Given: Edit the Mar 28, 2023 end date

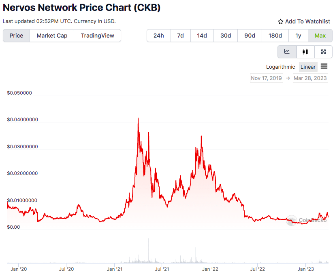Looking at the screenshot, I should [310, 78].
